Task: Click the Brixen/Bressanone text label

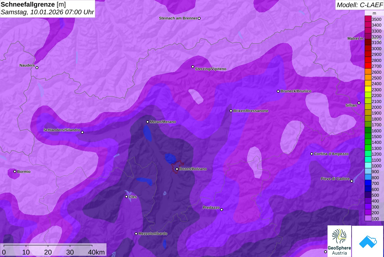Action: point(251,111)
